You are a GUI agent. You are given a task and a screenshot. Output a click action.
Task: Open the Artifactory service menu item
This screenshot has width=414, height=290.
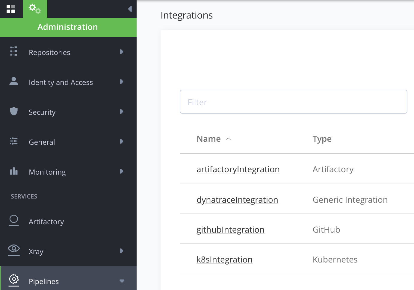coord(46,222)
